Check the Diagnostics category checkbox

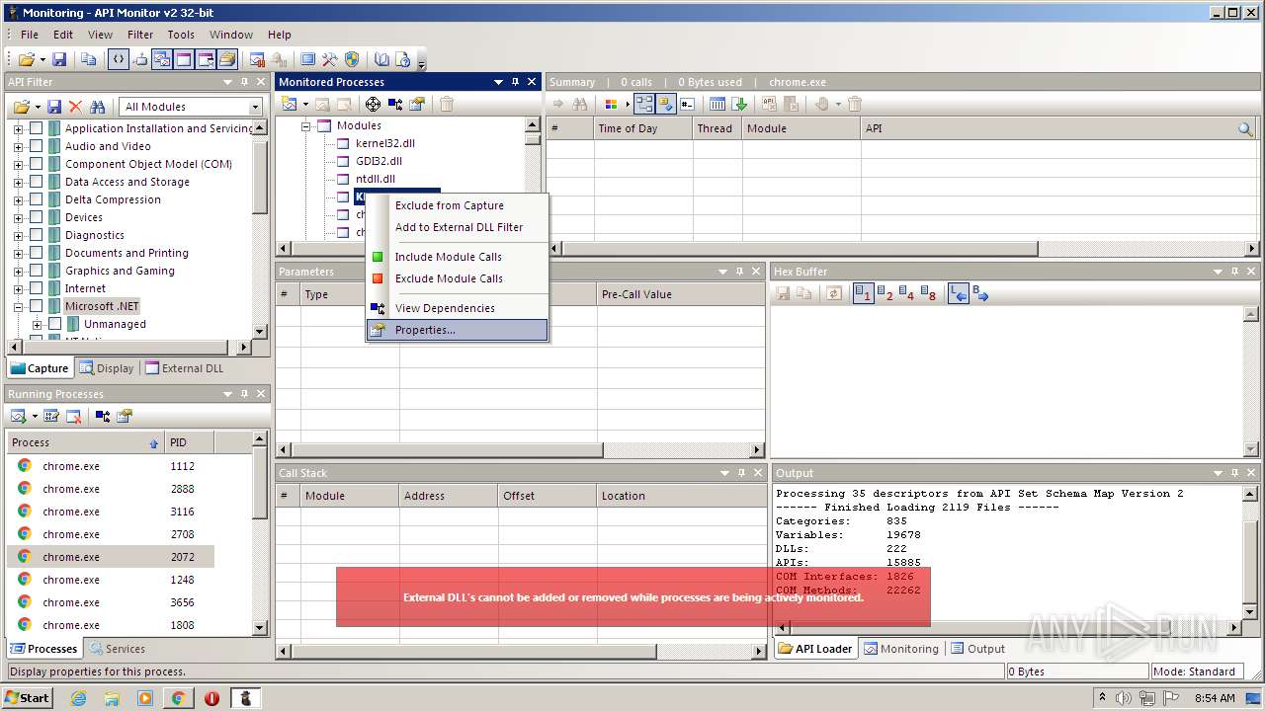pyautogui.click(x=36, y=235)
